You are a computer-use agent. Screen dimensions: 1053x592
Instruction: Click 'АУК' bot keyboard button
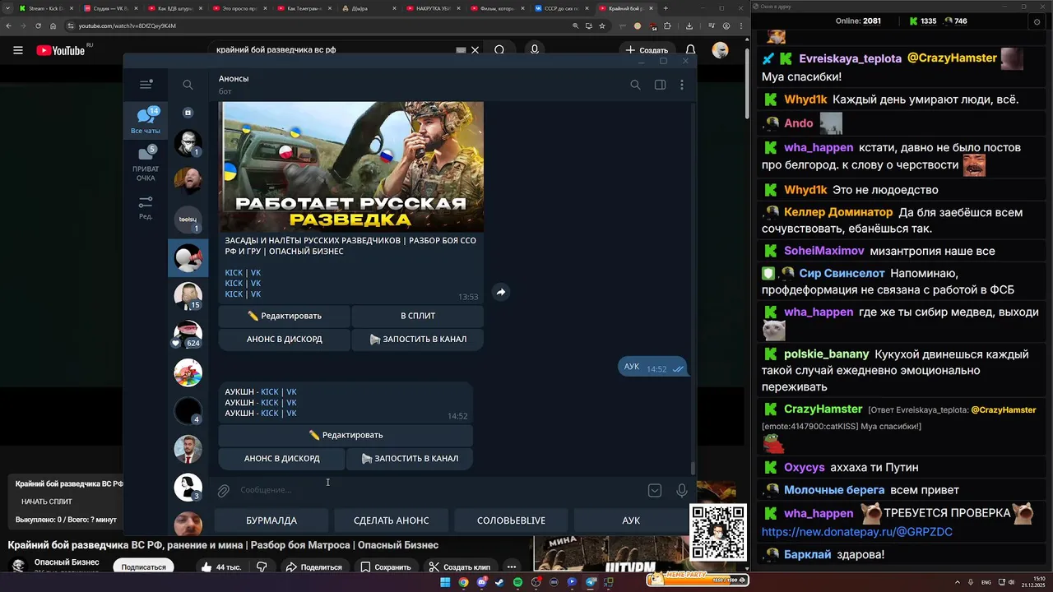click(x=631, y=520)
